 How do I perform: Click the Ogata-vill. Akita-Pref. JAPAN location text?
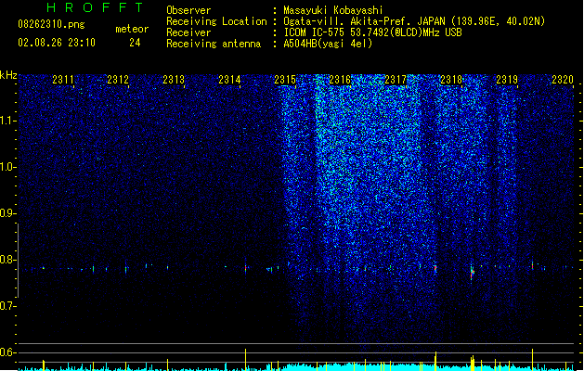click(414, 21)
